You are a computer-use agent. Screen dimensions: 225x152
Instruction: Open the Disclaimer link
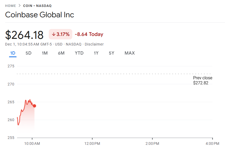94,44
